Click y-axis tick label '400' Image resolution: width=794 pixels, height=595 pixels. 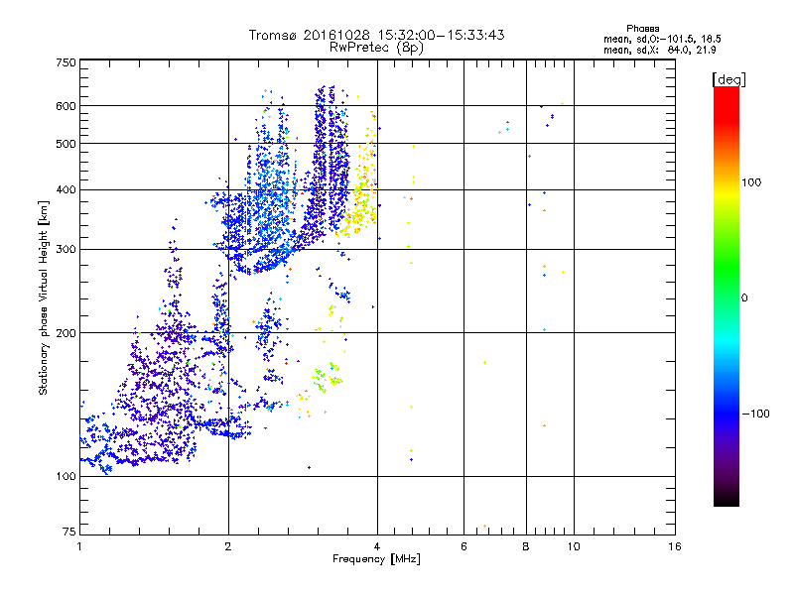click(66, 190)
